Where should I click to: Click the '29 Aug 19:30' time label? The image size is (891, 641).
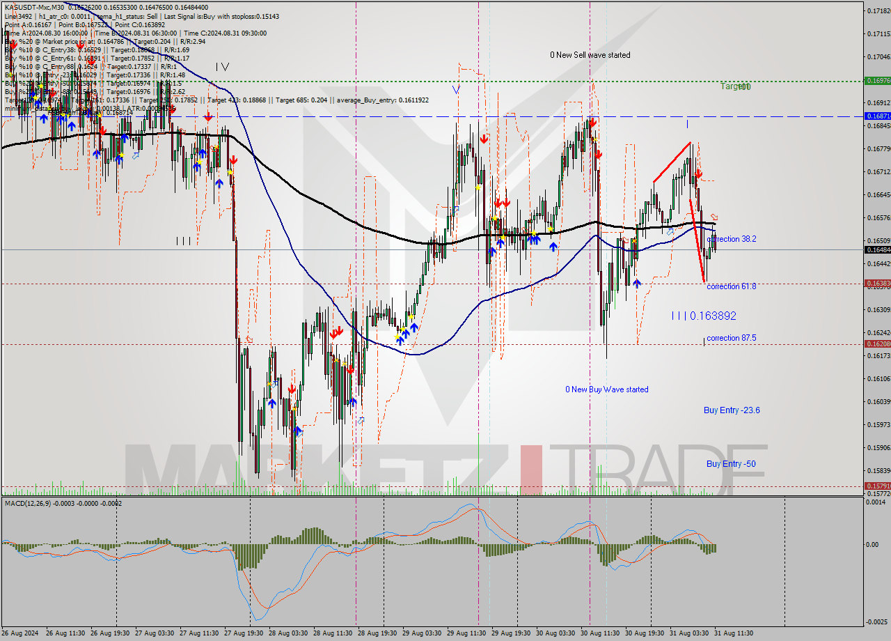511,633
